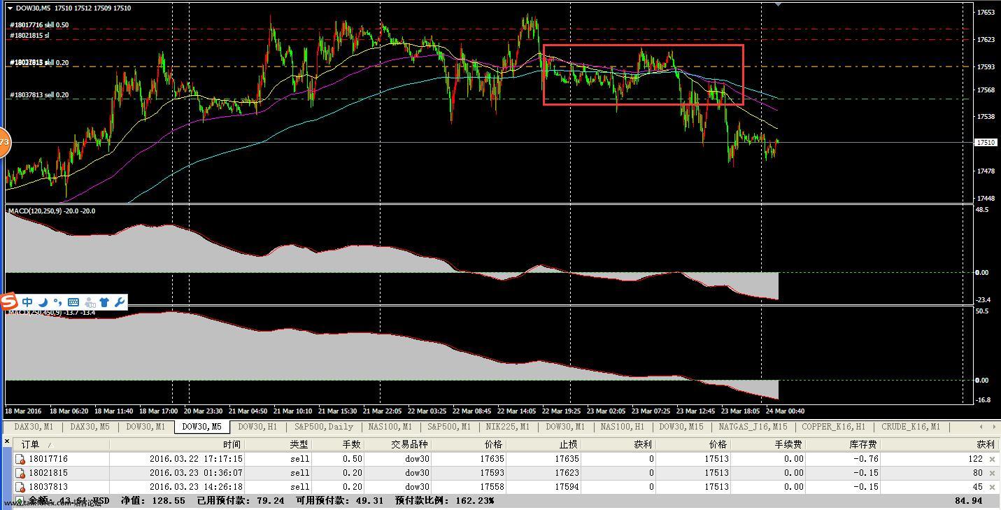1001x510 pixels.
Task: Open the NAS100,H1 chart tab
Action: [x=623, y=427]
